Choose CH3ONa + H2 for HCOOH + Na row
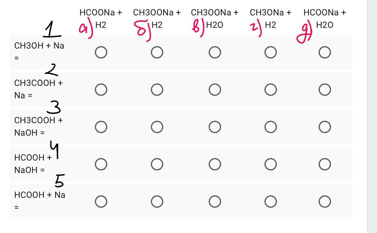The image size is (377, 233). 271,201
